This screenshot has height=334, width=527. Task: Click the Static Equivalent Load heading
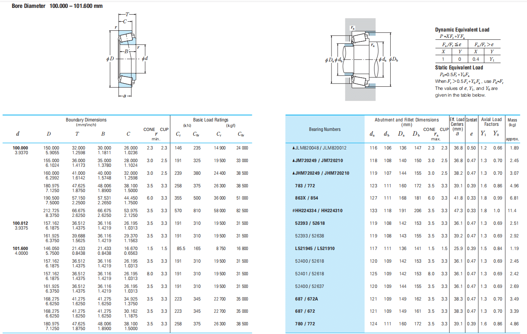coord(459,67)
